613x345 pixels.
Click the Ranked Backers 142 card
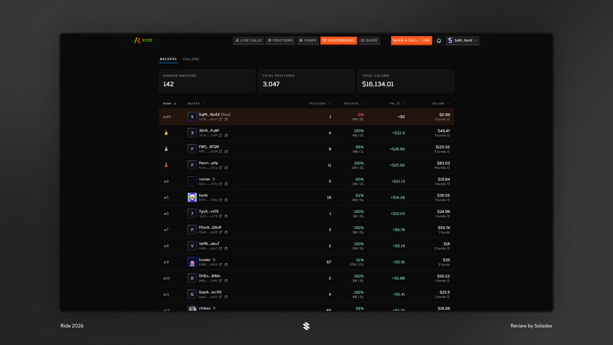[207, 81]
